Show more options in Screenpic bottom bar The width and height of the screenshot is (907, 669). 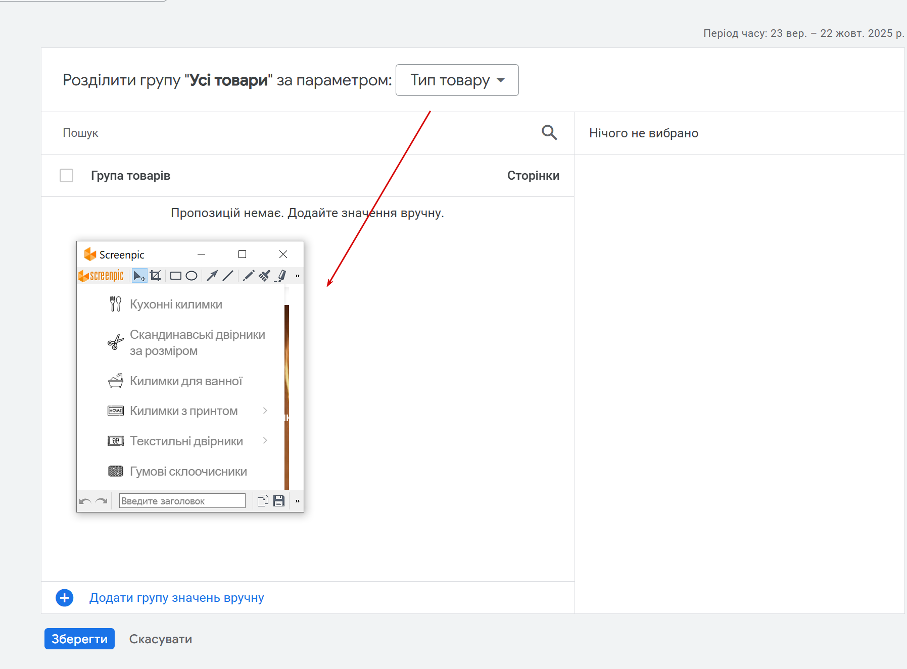coord(298,501)
